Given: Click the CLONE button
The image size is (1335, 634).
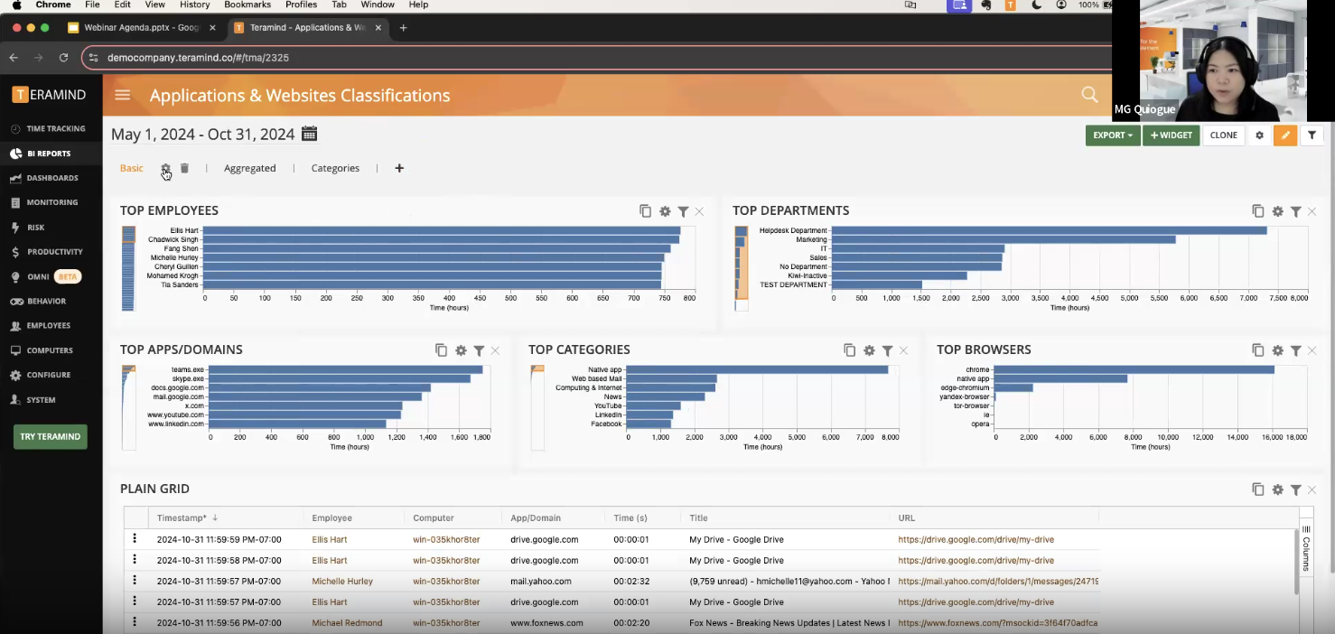Looking at the screenshot, I should pos(1224,135).
